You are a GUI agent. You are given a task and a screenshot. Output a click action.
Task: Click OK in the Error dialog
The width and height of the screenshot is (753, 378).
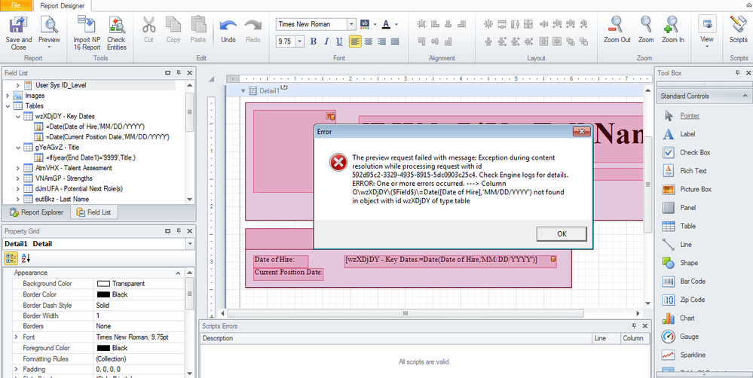click(x=562, y=233)
